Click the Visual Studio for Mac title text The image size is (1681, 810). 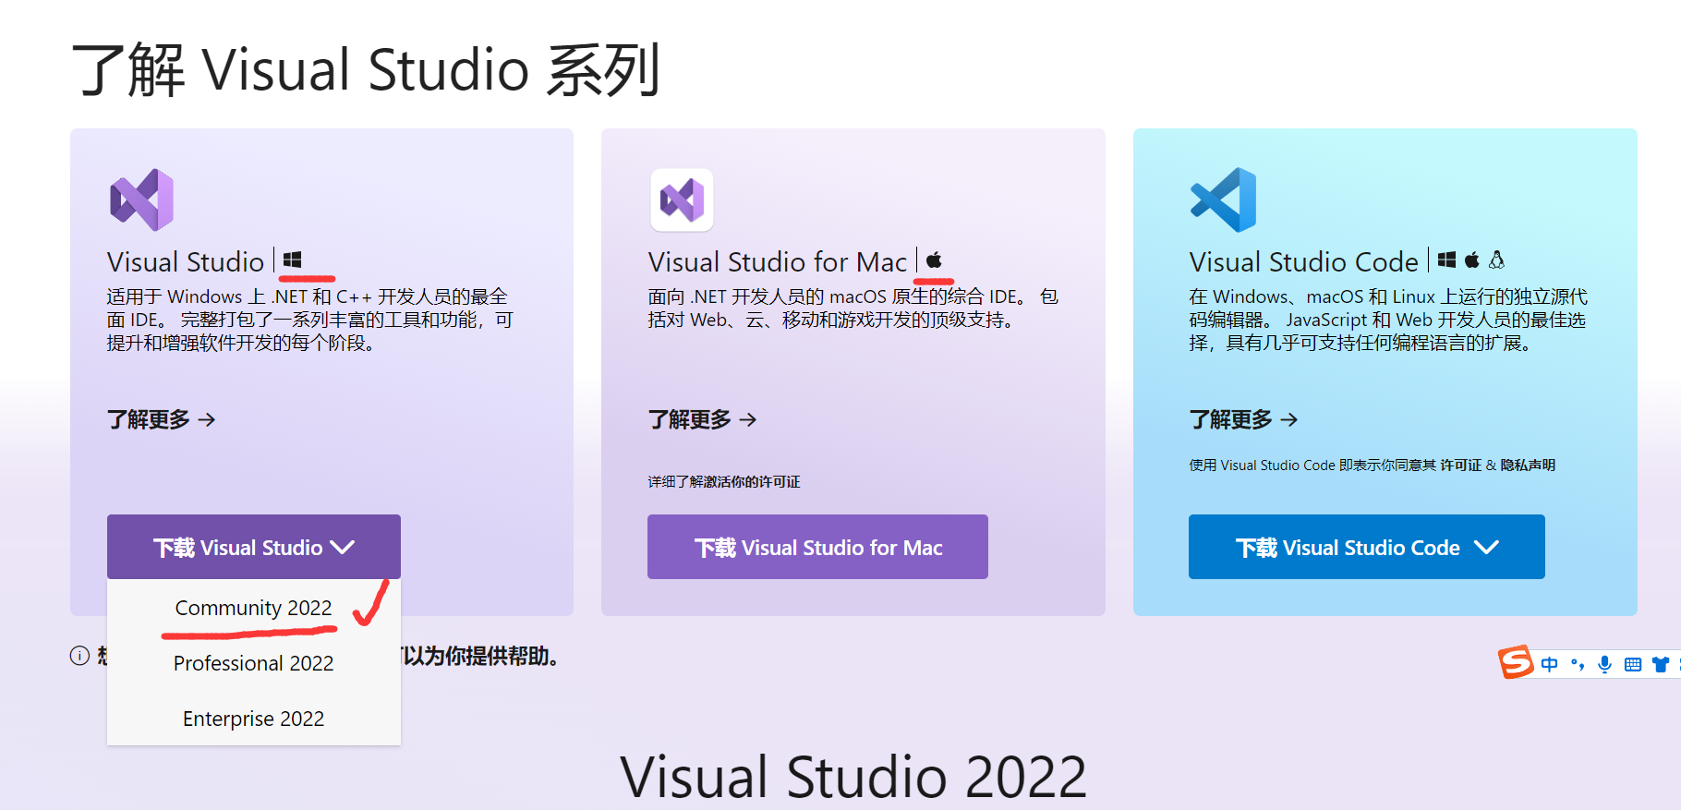778,261
